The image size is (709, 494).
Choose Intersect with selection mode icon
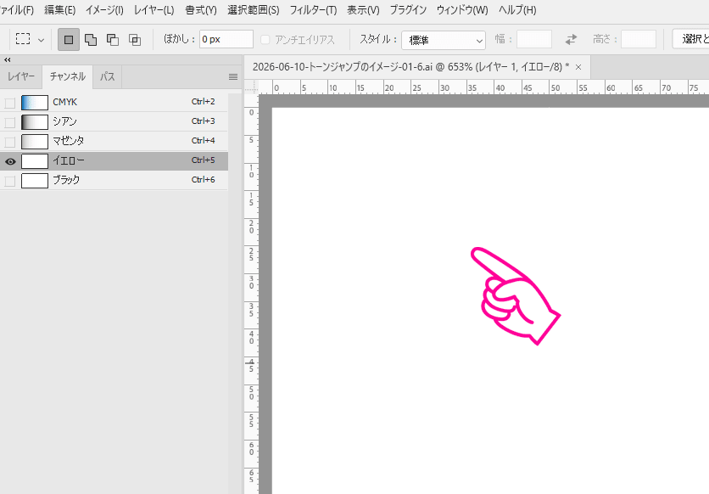click(x=135, y=40)
